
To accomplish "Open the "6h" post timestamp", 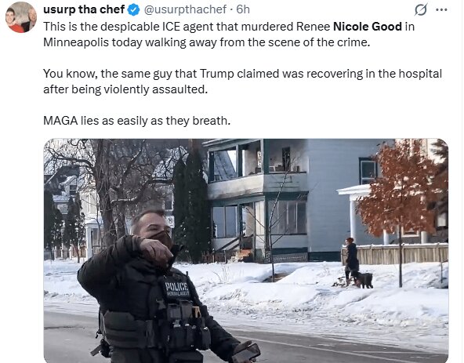I will (x=243, y=9).
